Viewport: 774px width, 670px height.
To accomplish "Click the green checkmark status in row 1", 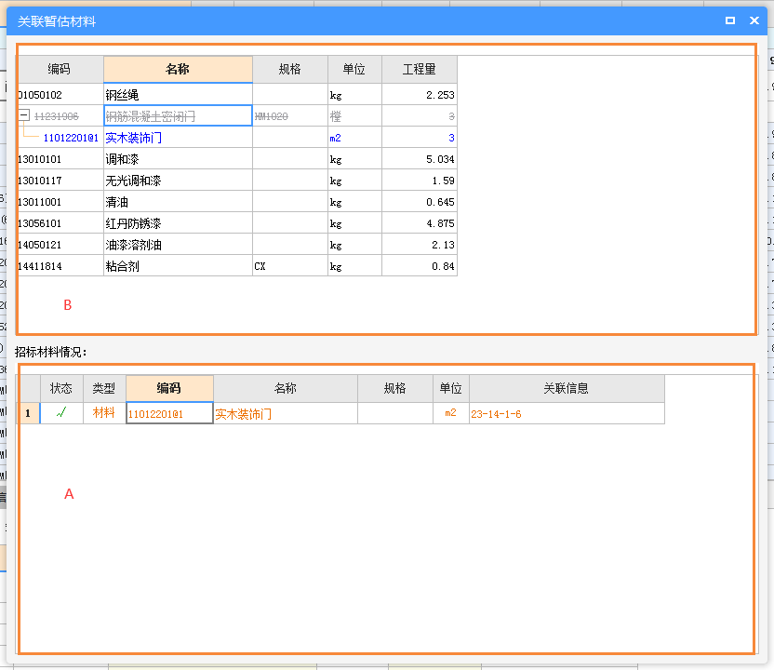I will click(x=61, y=413).
